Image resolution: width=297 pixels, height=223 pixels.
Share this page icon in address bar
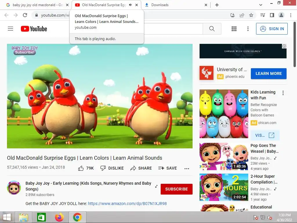coord(242,15)
